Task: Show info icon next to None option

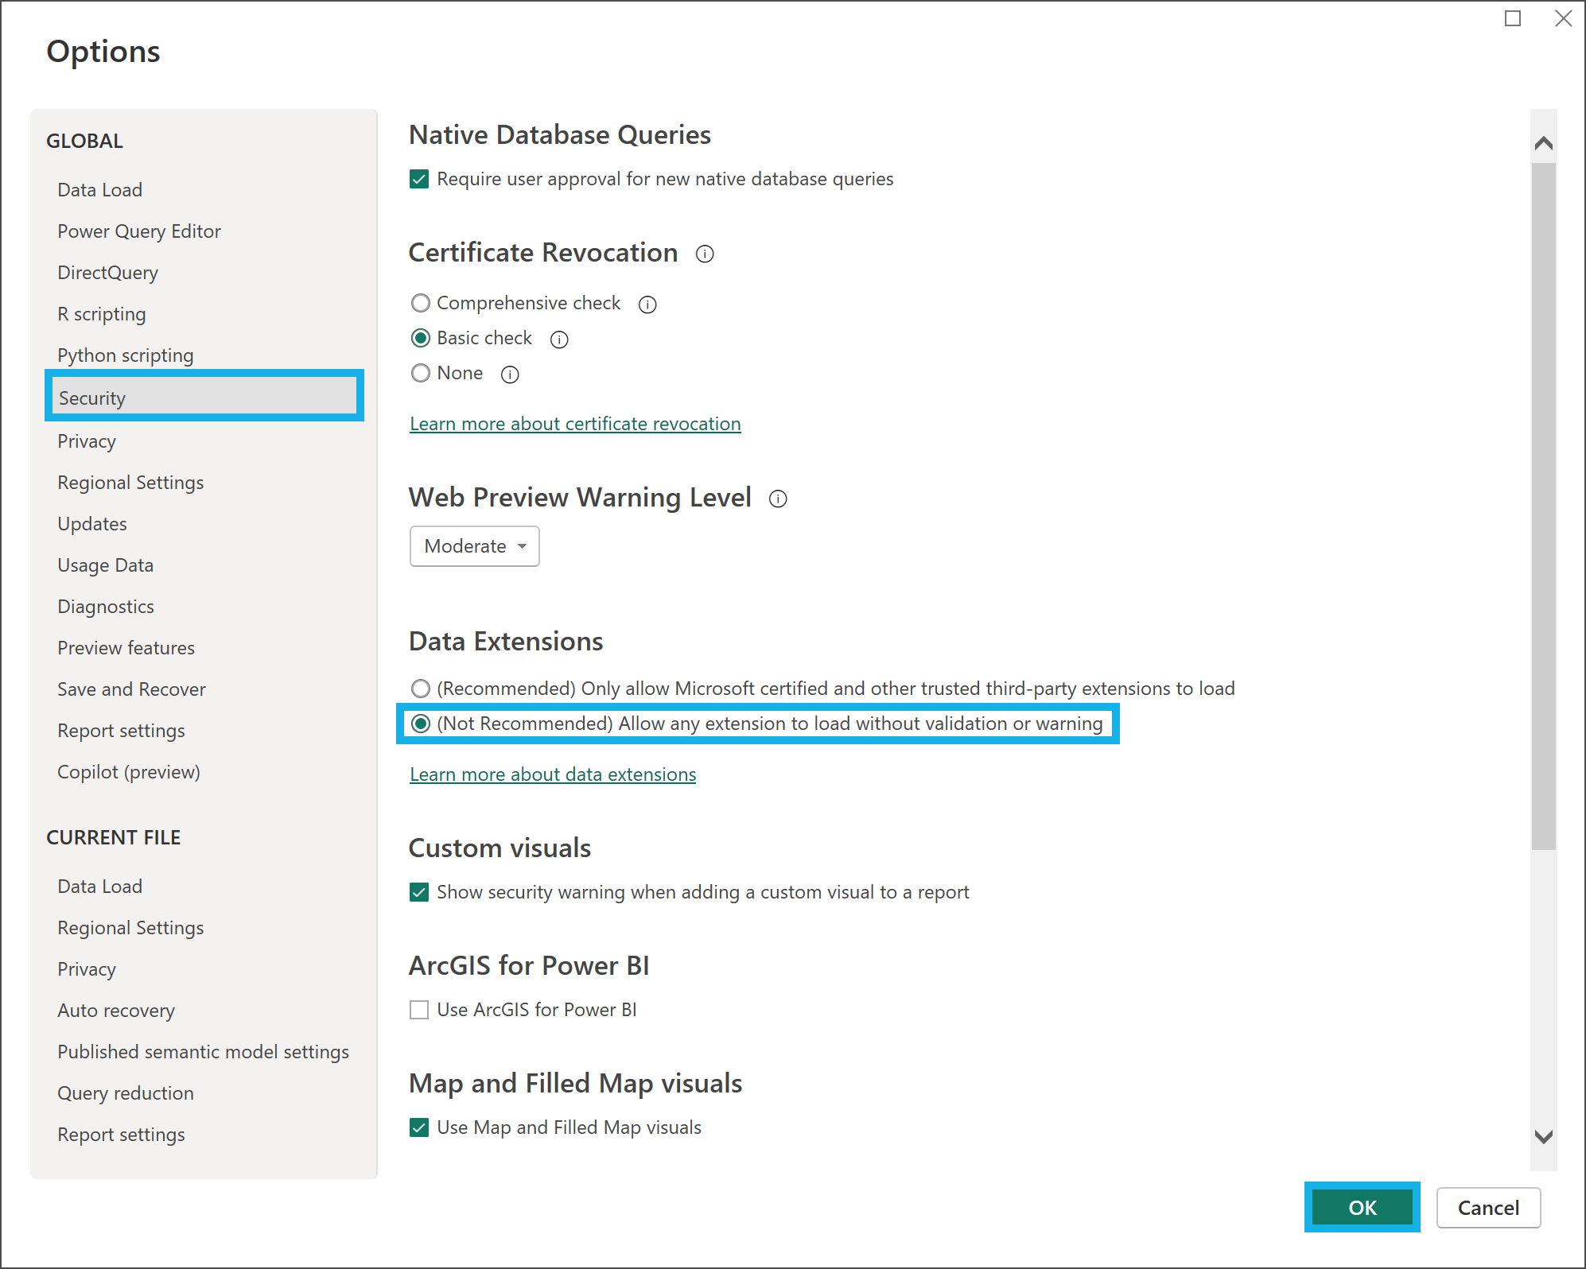Action: pyautogui.click(x=510, y=374)
